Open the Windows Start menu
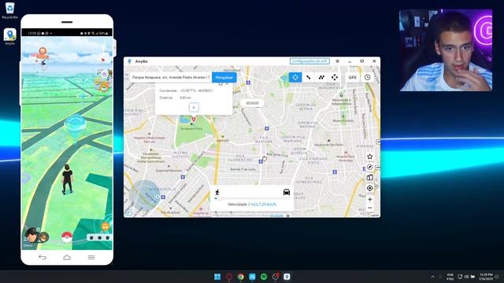Viewport: 504px width, 283px height. click(217, 277)
